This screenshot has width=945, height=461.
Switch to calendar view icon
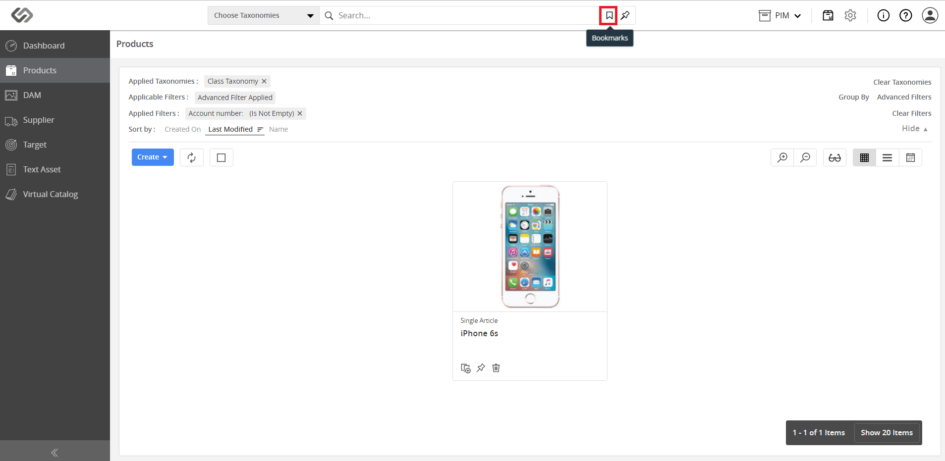pos(910,157)
